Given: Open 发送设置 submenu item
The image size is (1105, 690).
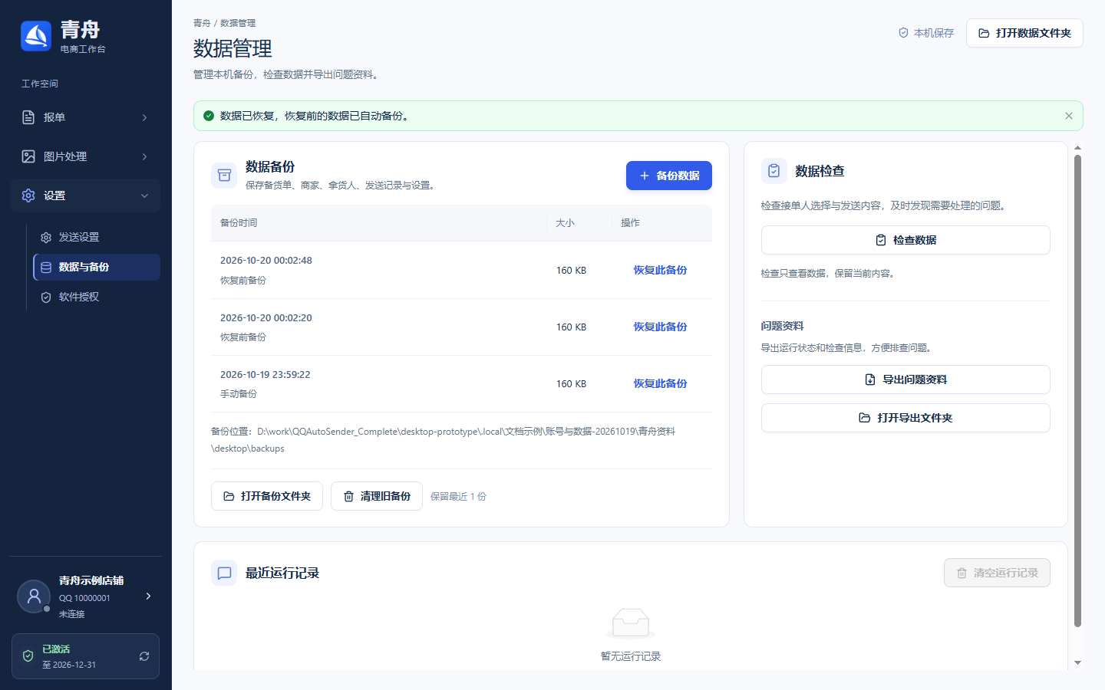Looking at the screenshot, I should [96, 238].
